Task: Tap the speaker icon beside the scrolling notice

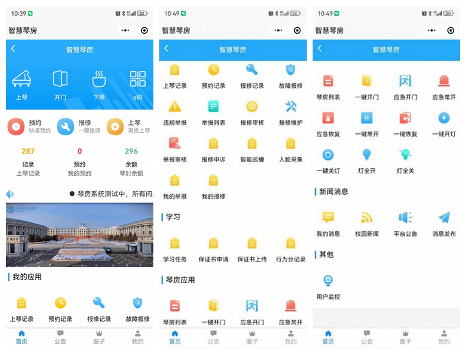Action: click(11, 194)
